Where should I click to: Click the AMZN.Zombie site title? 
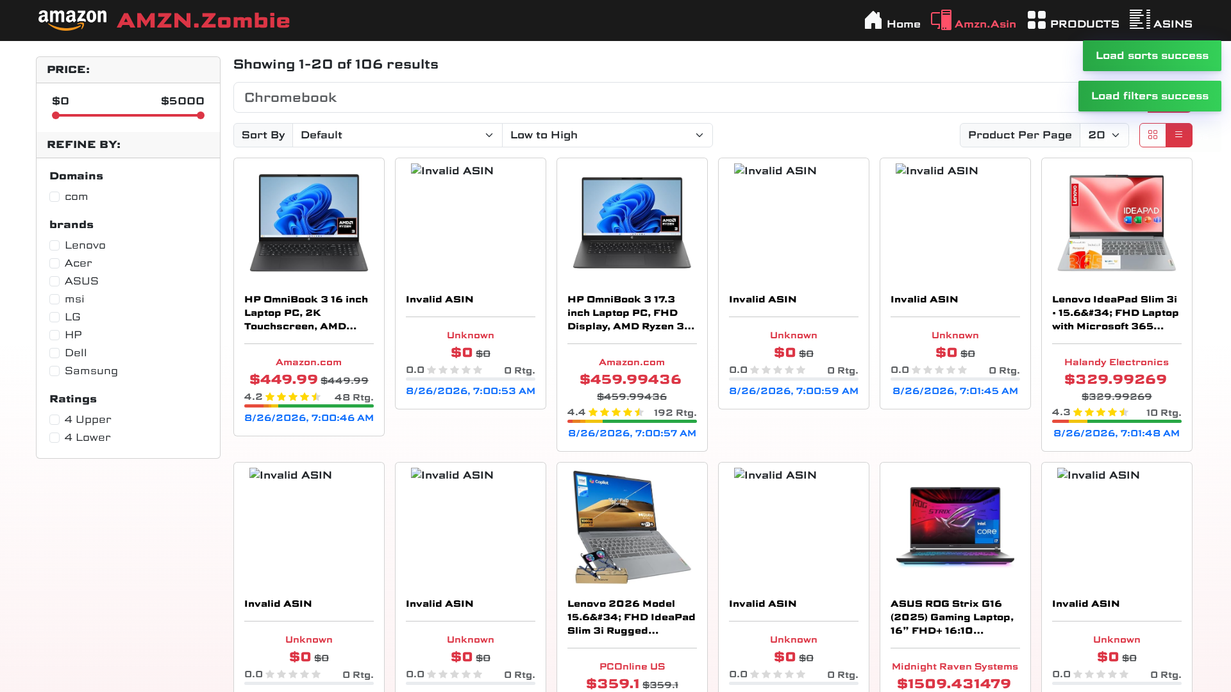click(203, 21)
